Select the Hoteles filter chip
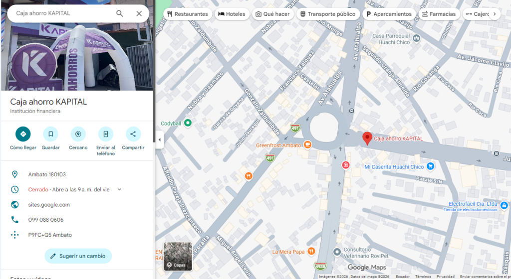 232,14
